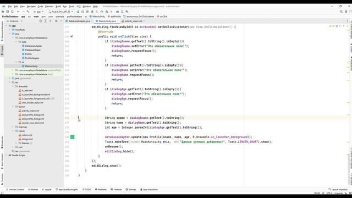The height and width of the screenshot is (198, 352).
Task: Open the Layout Inspector tool window
Action: 338,190
